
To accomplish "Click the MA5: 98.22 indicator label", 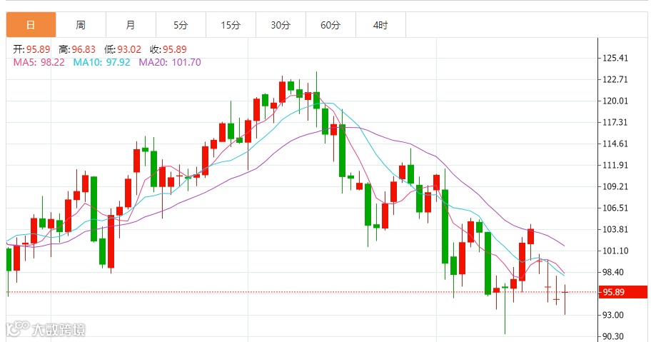I will click(x=39, y=62).
